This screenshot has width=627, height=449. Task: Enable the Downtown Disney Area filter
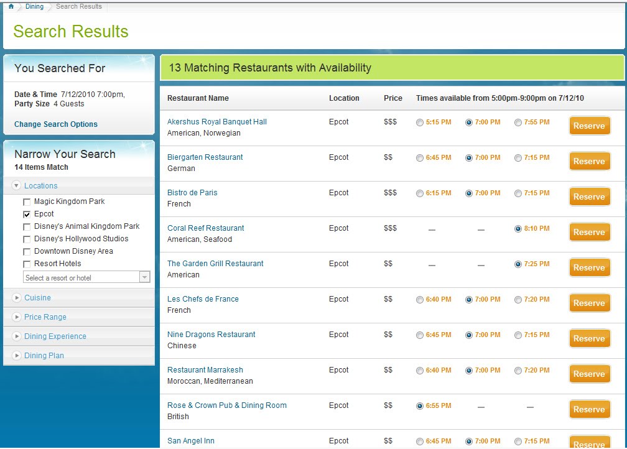[27, 251]
